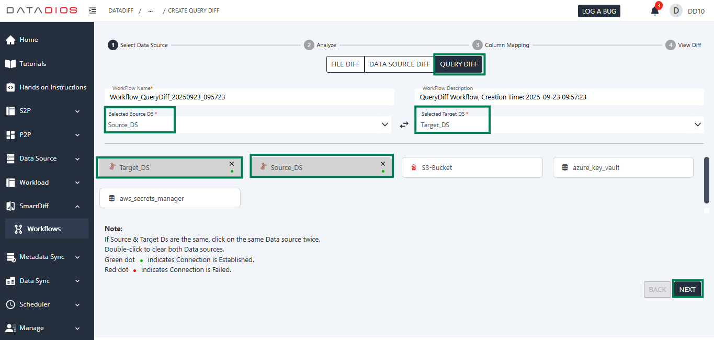Click the NEXT button
Screen dimensions: 714x340
(687, 289)
